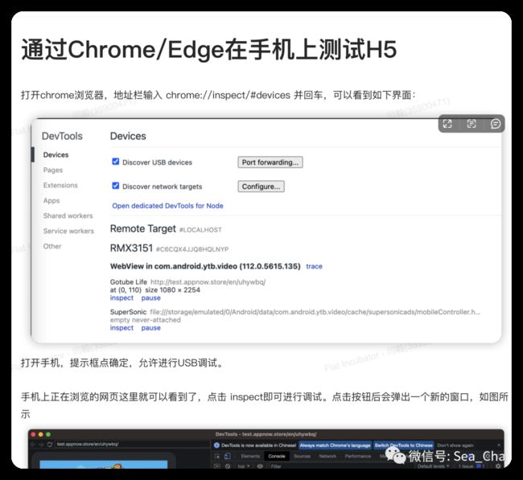Click the Devices panel heading
This screenshot has width=523, height=480.
[128, 136]
